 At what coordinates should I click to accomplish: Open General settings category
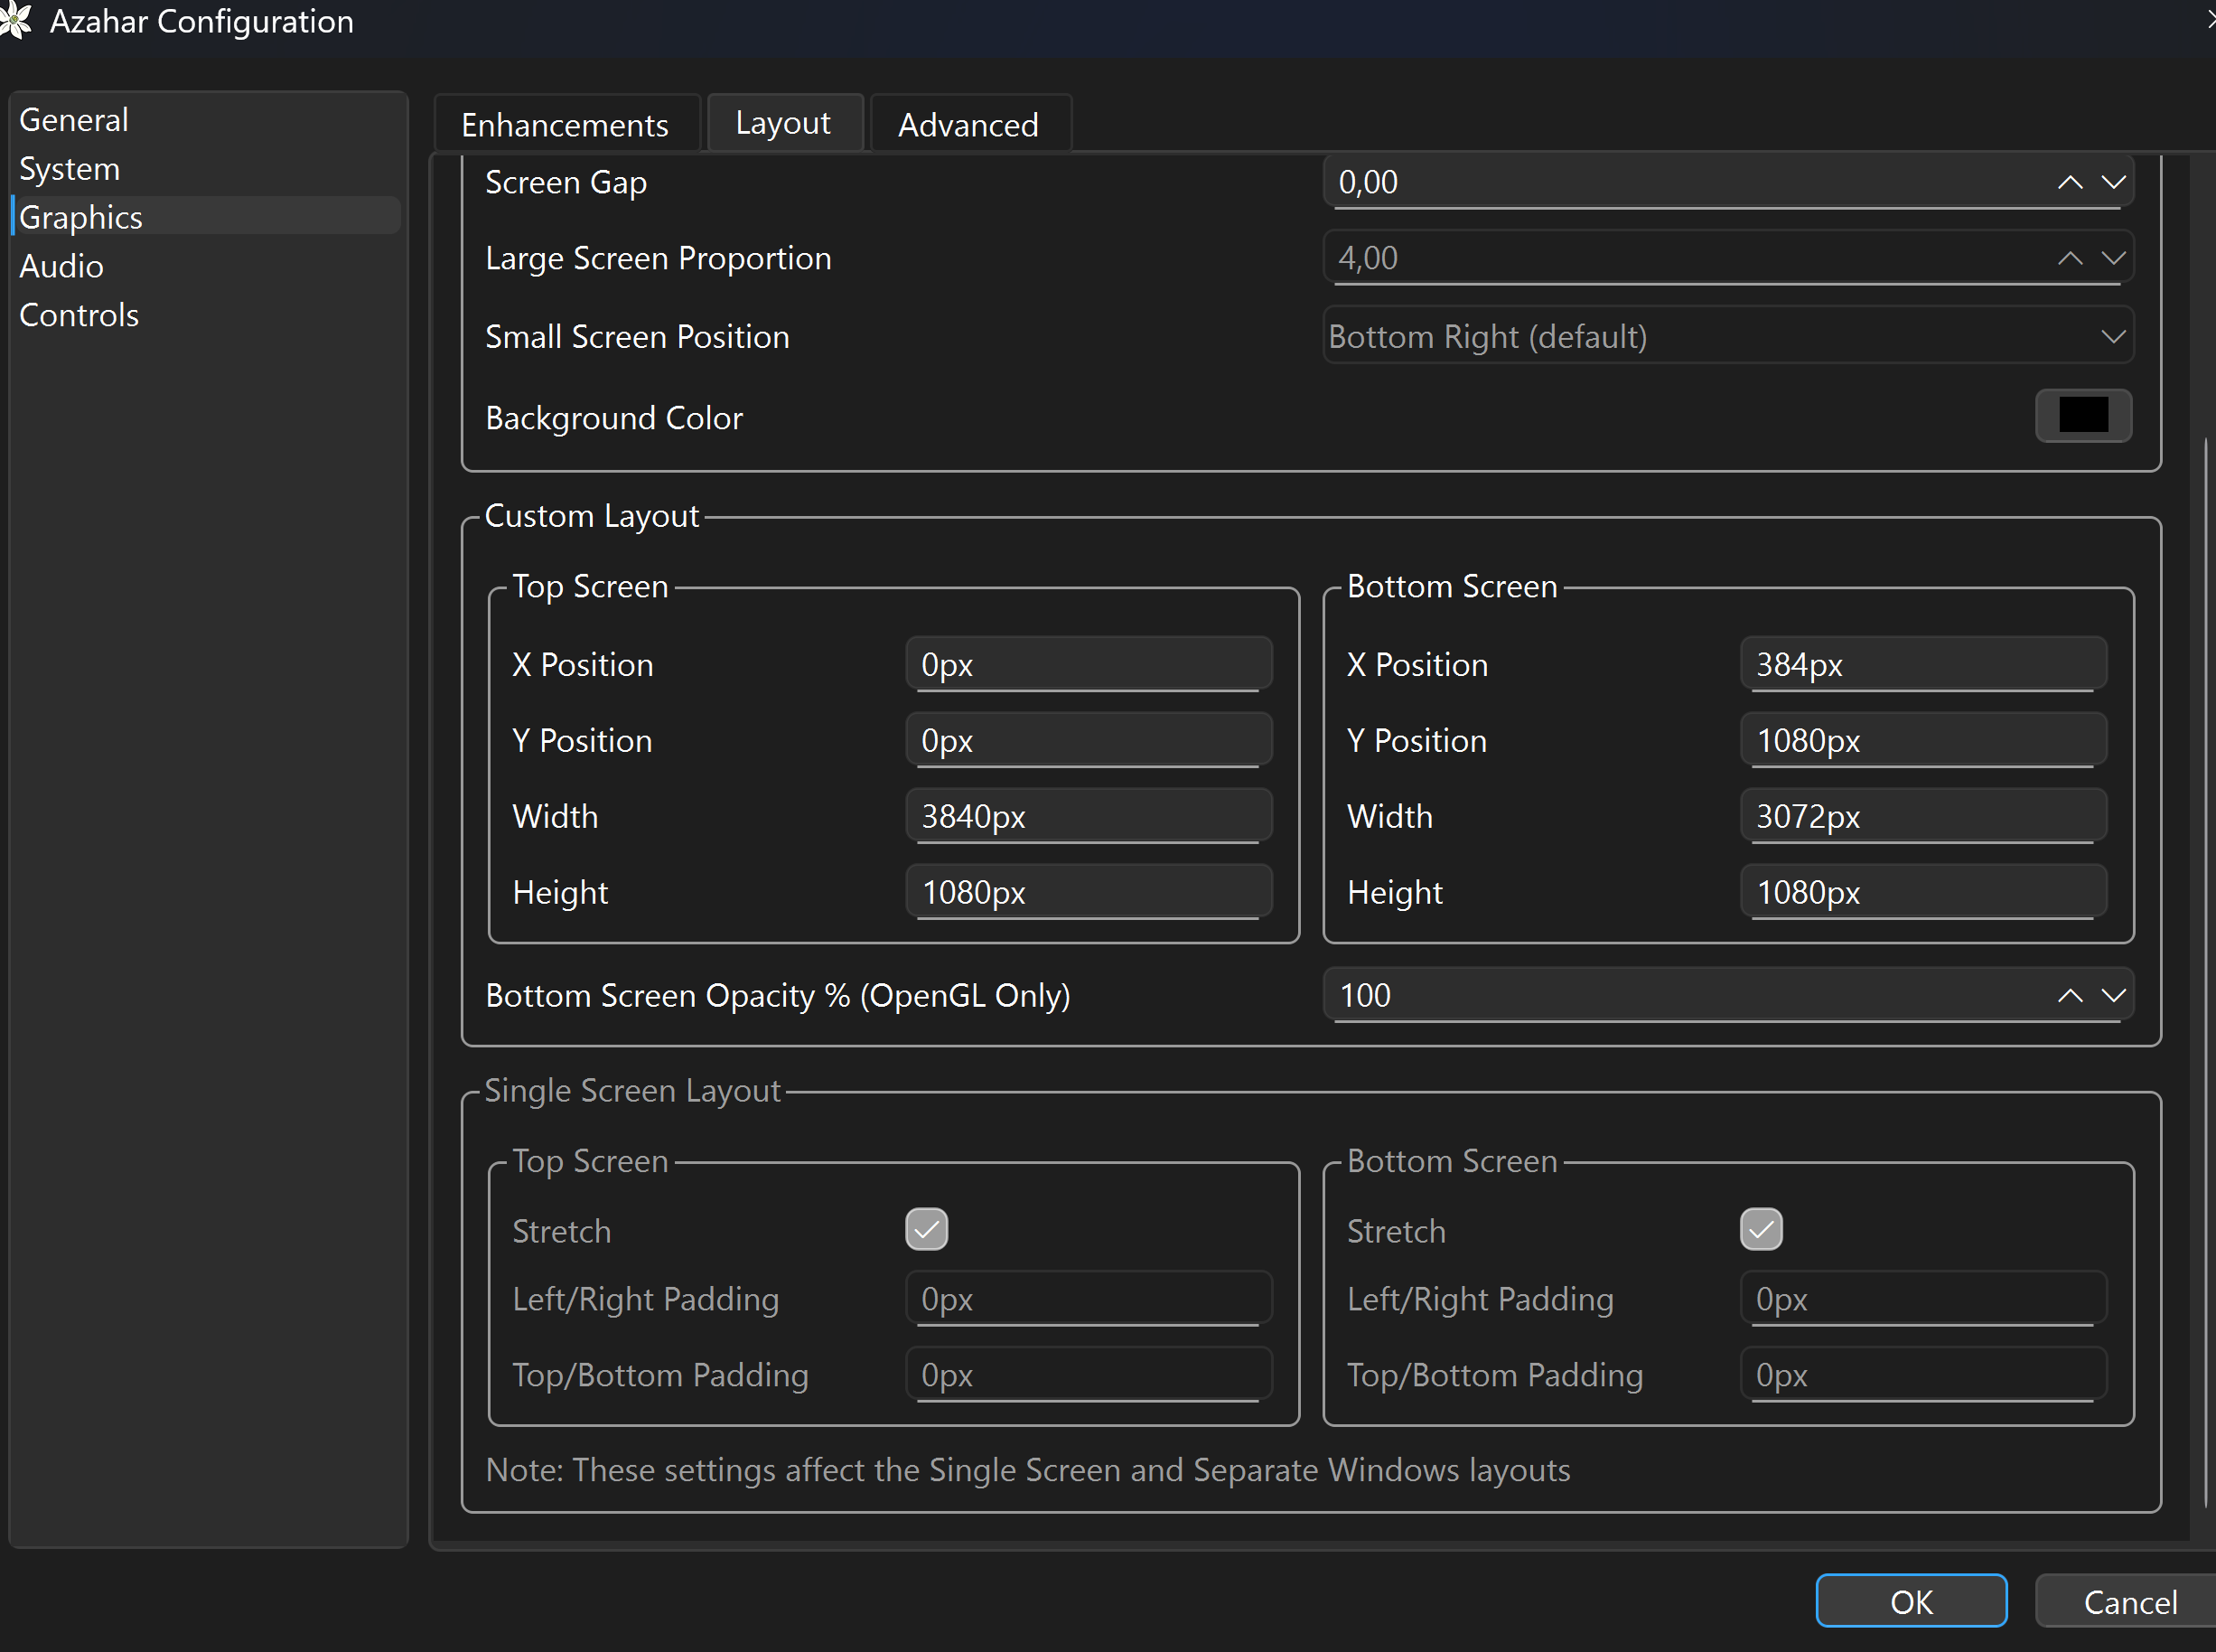point(206,120)
